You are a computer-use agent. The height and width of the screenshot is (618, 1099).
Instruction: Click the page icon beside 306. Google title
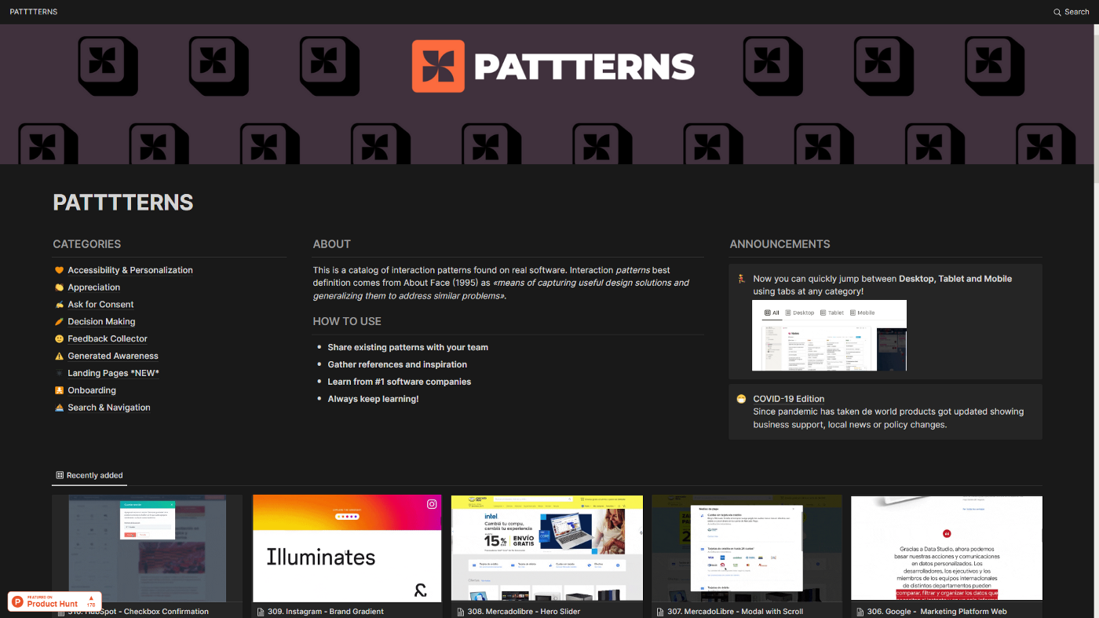(x=859, y=612)
